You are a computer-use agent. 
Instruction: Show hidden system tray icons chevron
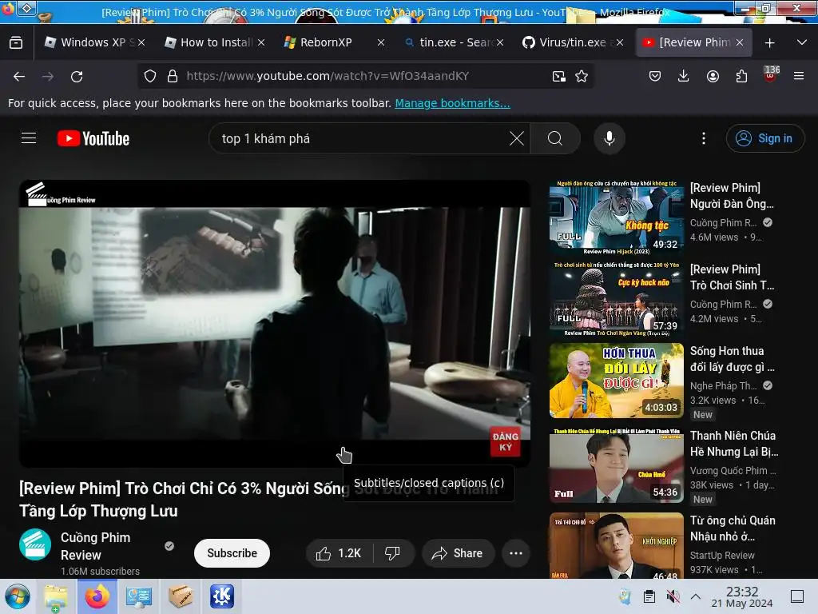[696, 596]
